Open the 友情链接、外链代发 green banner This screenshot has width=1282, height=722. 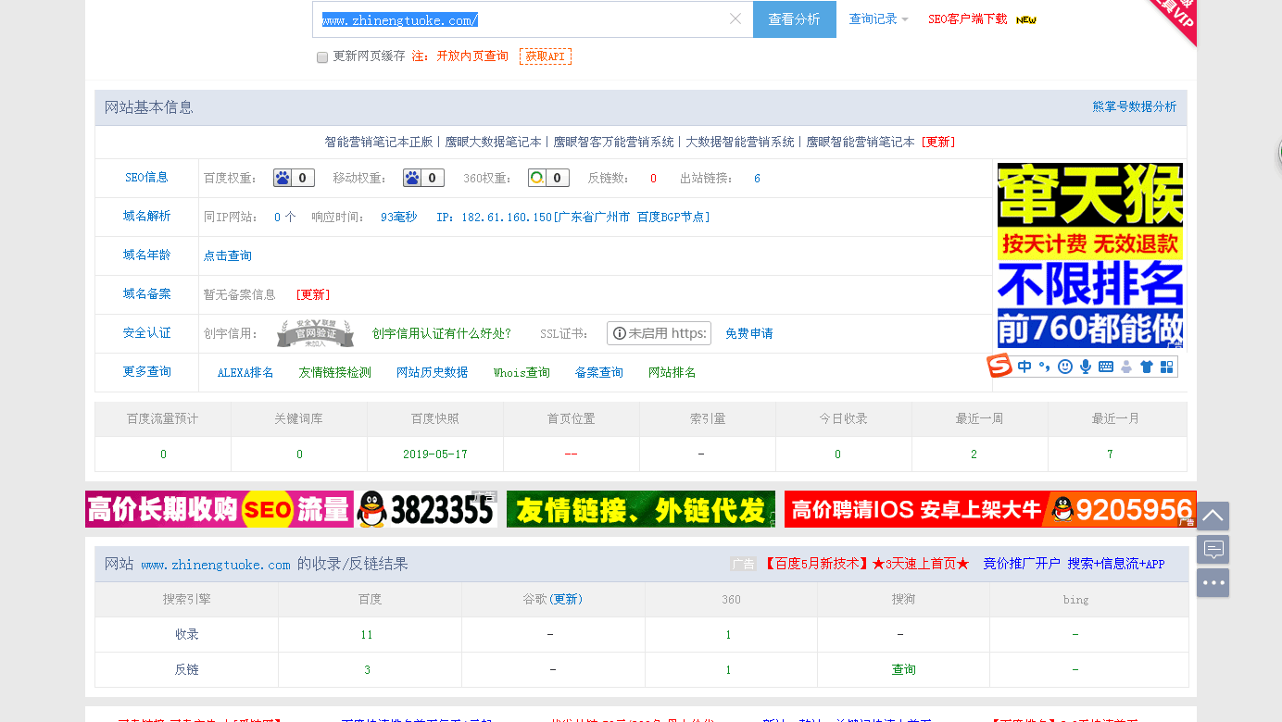click(x=641, y=509)
